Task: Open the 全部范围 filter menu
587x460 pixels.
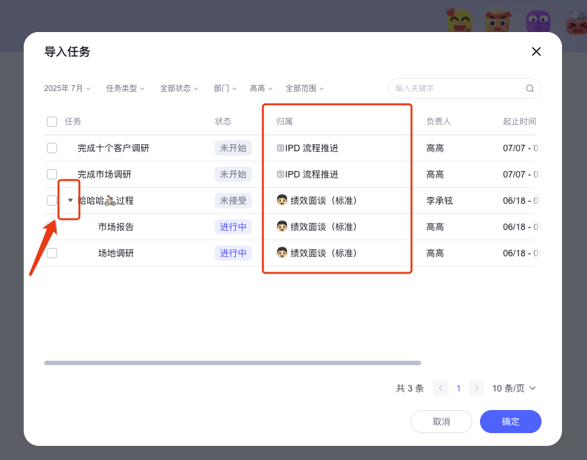Action: (304, 88)
